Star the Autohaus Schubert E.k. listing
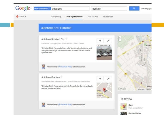 point(66,39)
